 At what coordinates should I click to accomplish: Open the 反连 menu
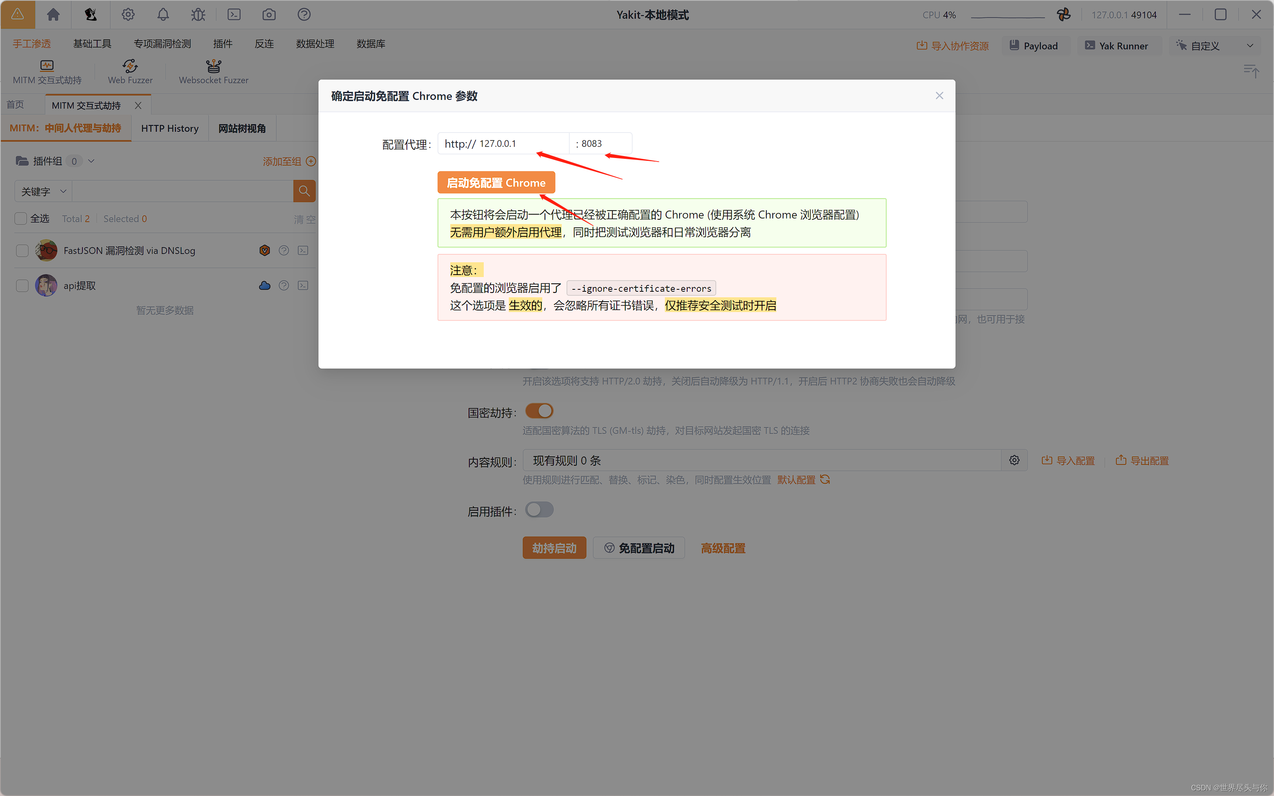264,44
